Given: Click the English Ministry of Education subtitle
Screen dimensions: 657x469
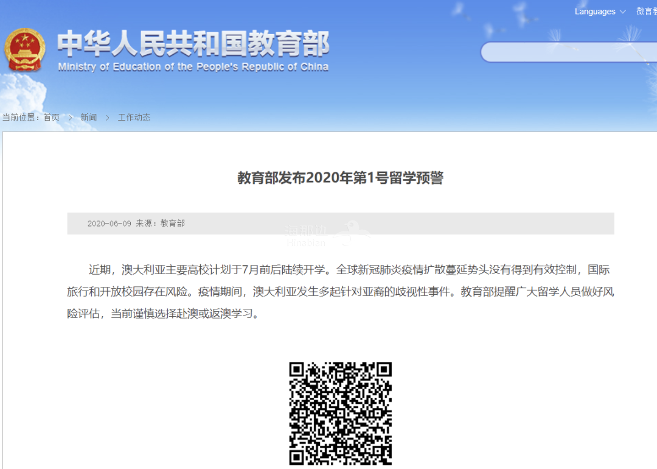Looking at the screenshot, I should point(193,67).
